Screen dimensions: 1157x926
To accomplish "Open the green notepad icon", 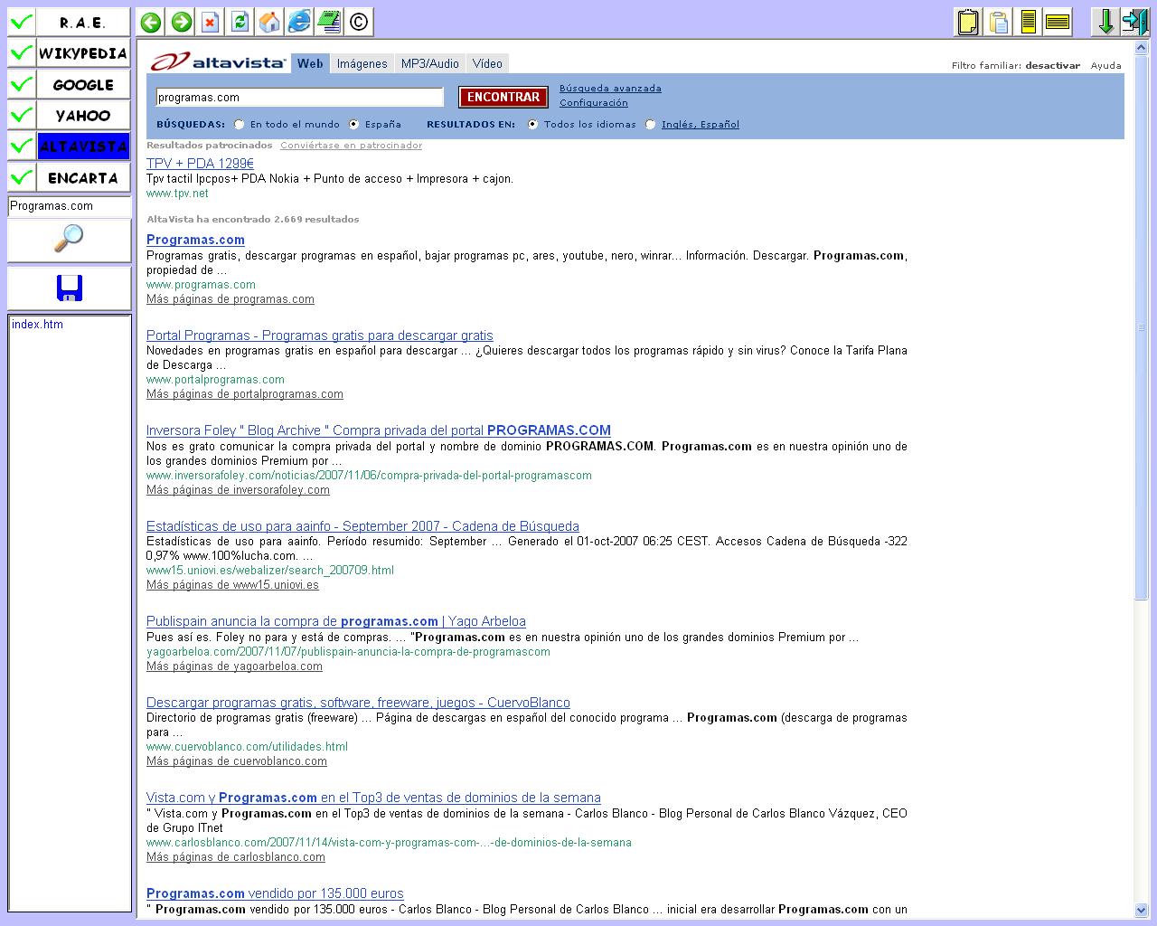I will 329,22.
